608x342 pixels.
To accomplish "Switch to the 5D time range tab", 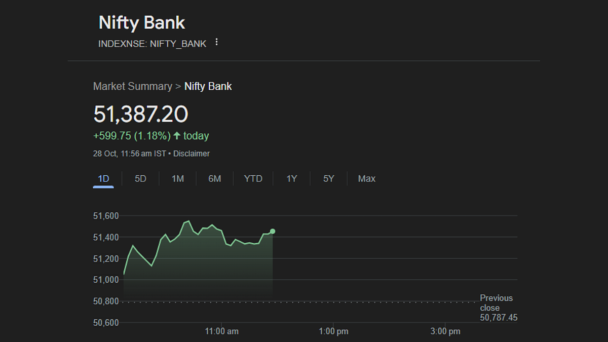I will [x=140, y=178].
